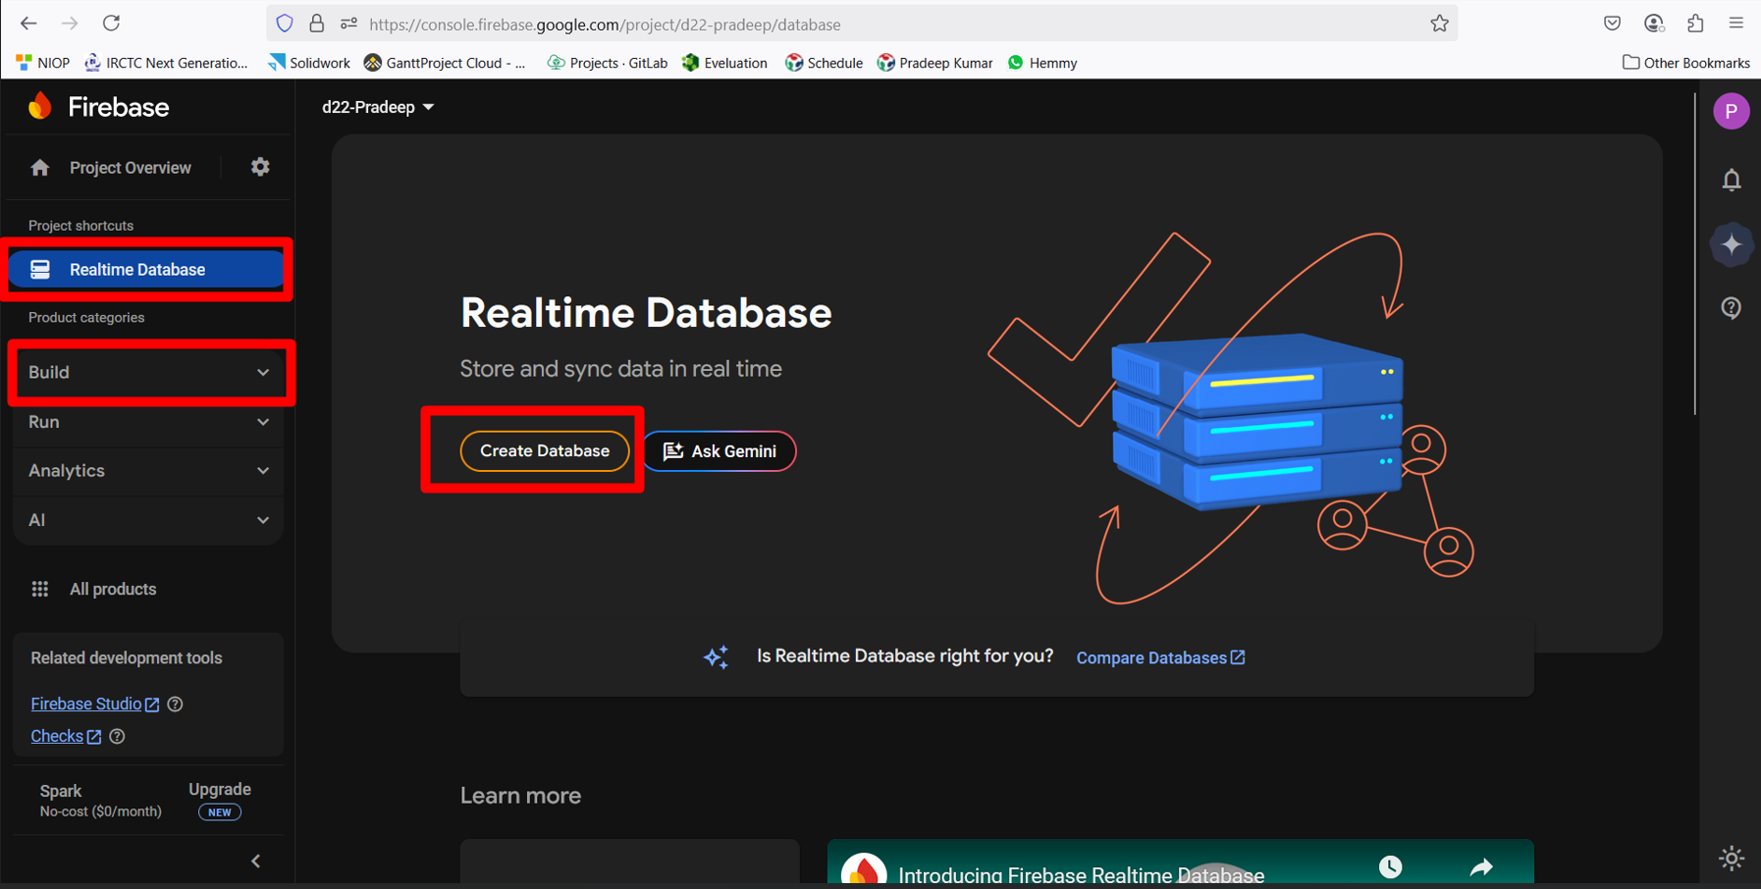Click Ask Gemini button
The image size is (1761, 889).
[720, 451]
